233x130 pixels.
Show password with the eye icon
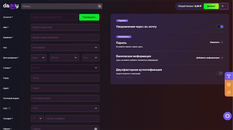[96, 128]
